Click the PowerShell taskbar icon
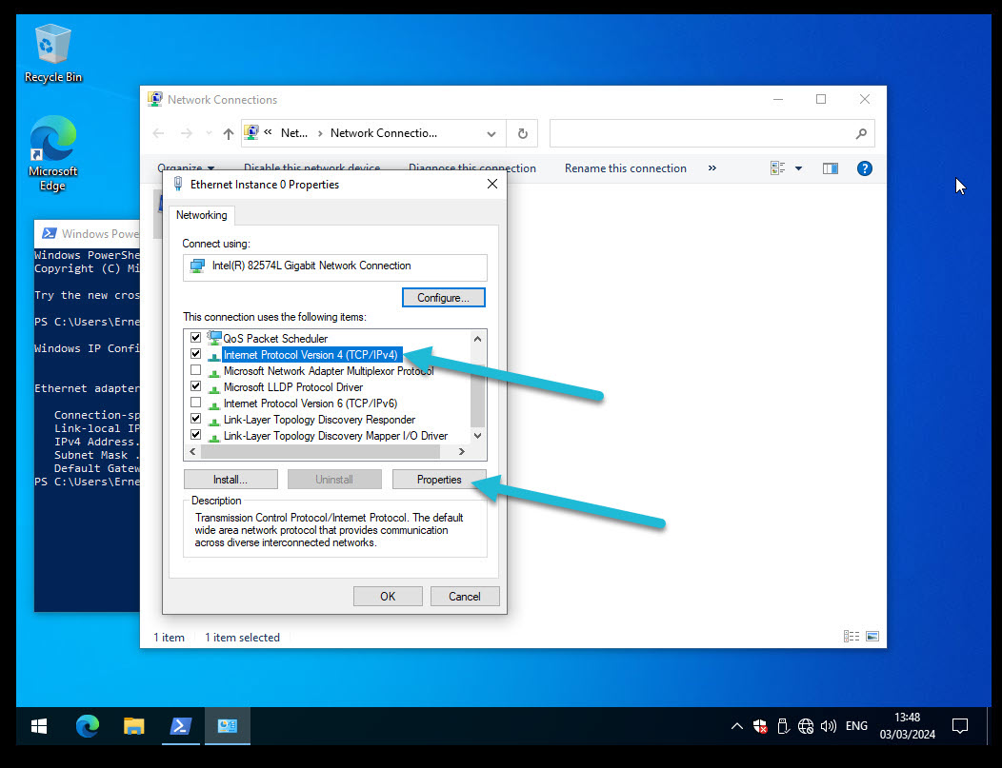The image size is (1002, 768). (x=180, y=727)
